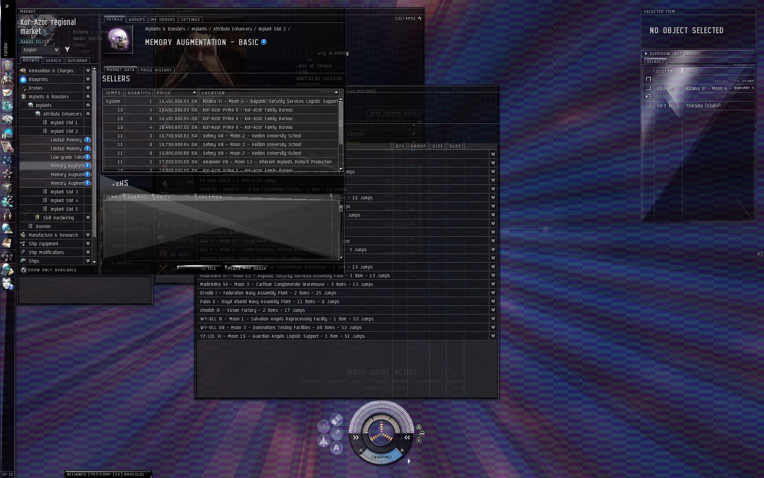Expand Palas II Royal Khanid assets row
Viewport: 764px width, 478px height.
click(x=493, y=301)
